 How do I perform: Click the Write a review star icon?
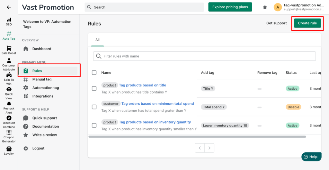(26, 135)
